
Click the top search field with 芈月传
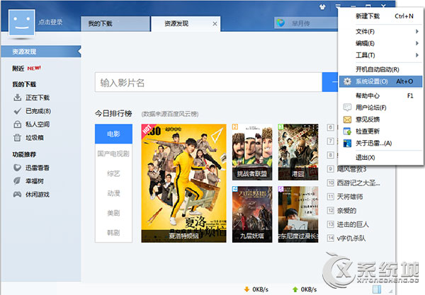tap(306, 23)
